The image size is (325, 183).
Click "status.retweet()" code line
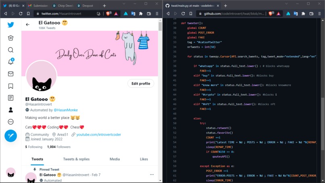[219, 128]
